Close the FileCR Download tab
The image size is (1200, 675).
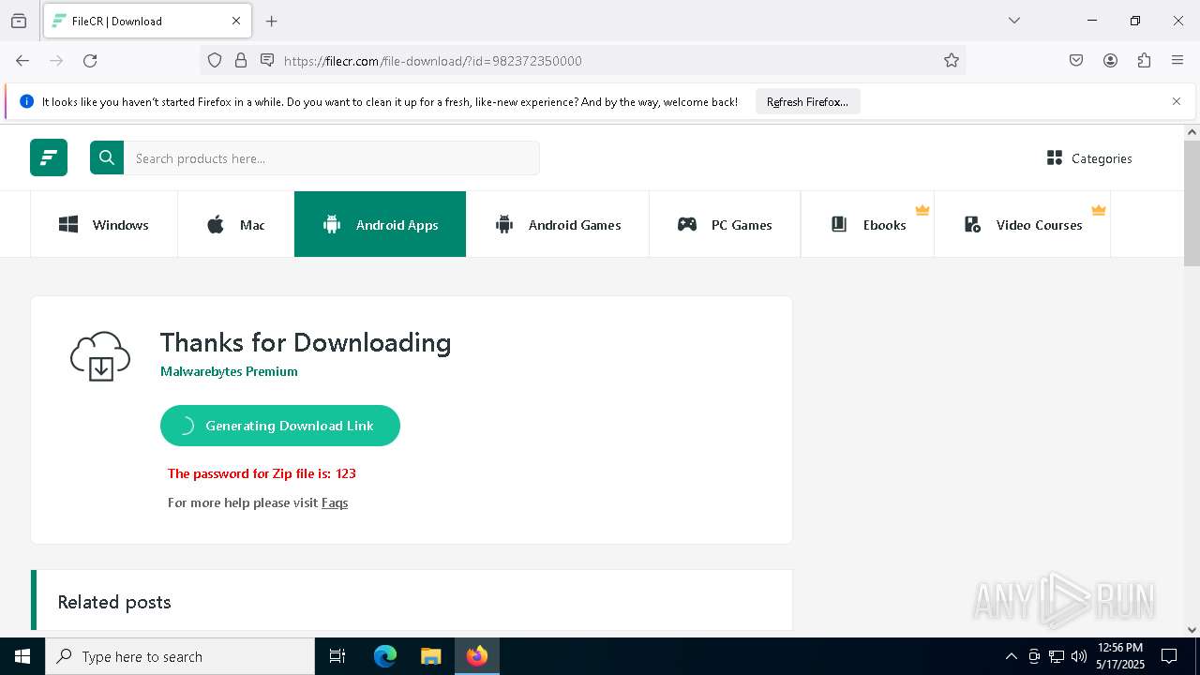(x=236, y=21)
